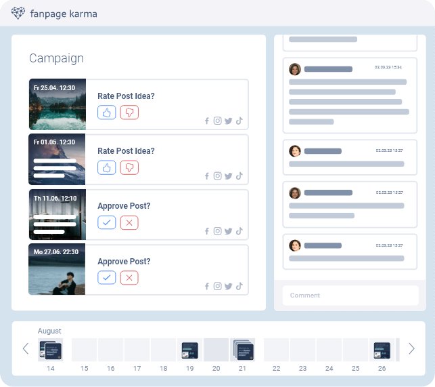Click thumbs down on Fr 25.04. post idea
This screenshot has height=387, width=435.
(x=129, y=113)
